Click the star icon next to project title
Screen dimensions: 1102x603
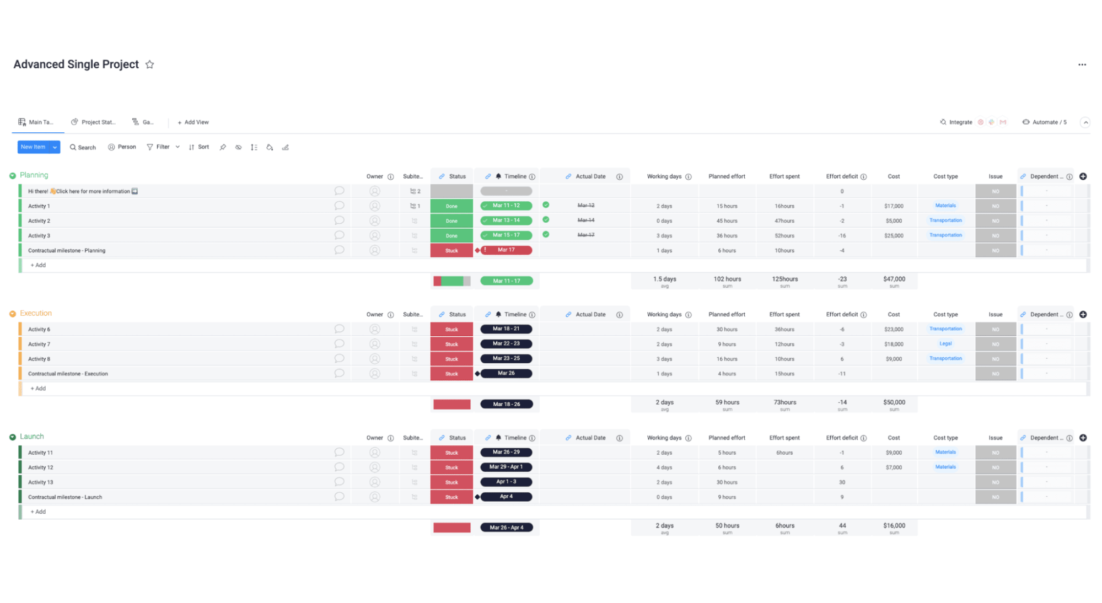pos(149,64)
